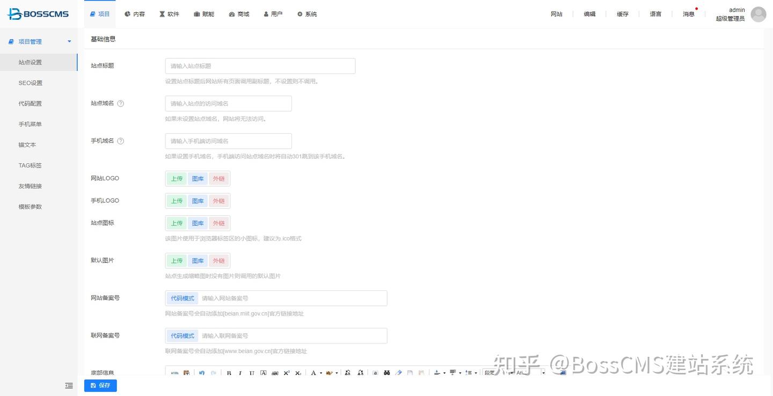Click the 保存 save button

(x=100, y=385)
